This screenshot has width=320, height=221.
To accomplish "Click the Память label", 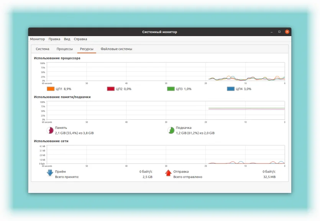I will point(61,128).
